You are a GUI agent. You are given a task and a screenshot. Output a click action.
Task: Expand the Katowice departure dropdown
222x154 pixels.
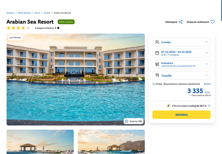181,64
